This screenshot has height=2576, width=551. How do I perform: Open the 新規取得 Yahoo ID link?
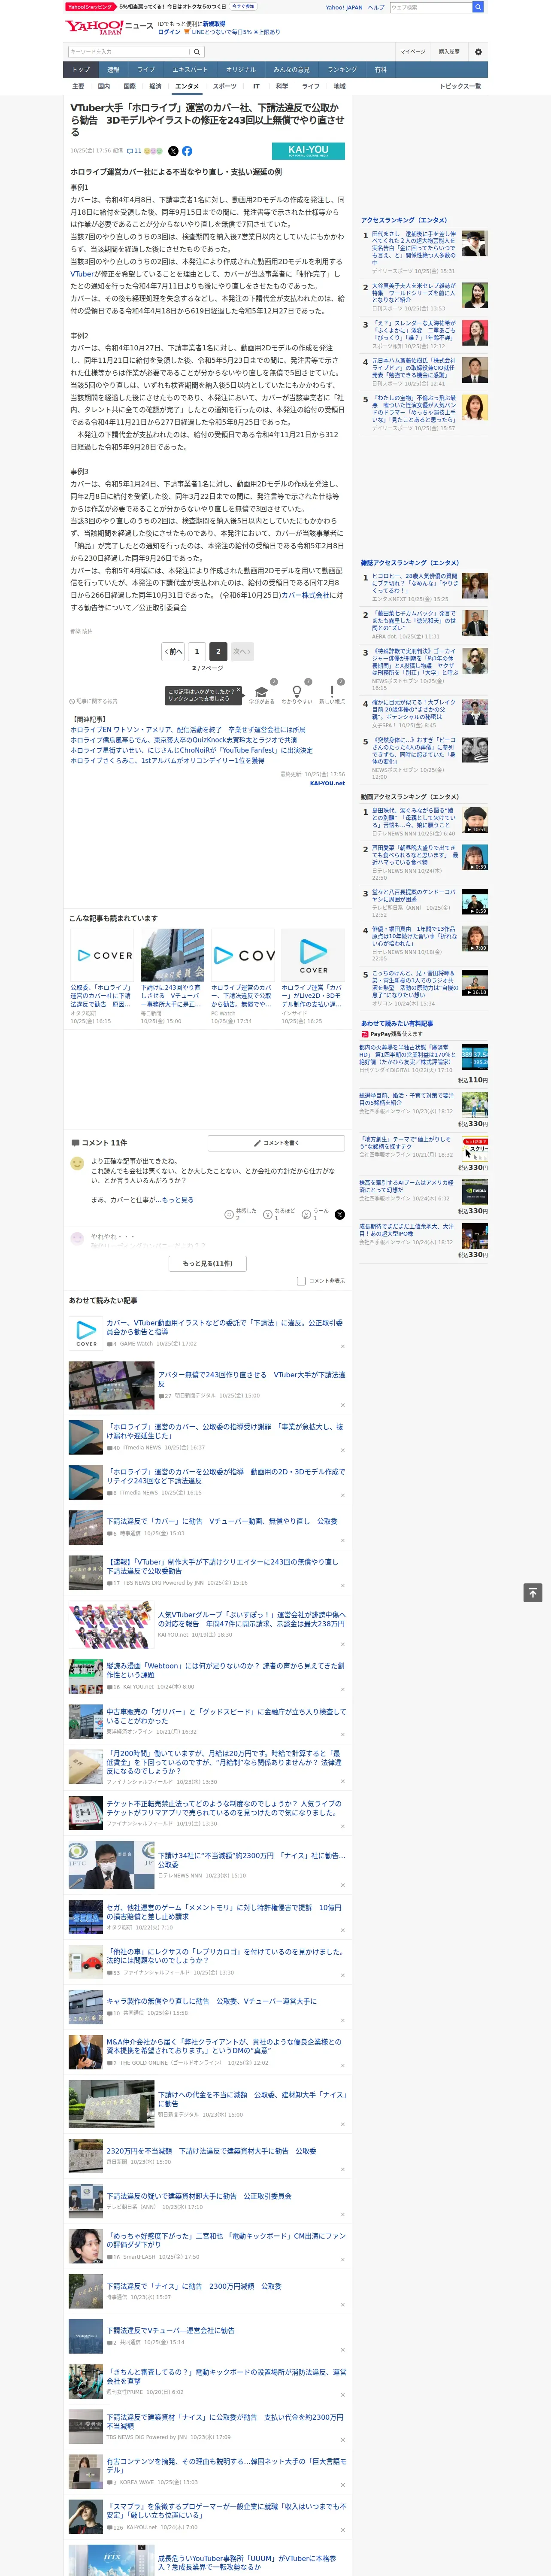click(x=214, y=24)
